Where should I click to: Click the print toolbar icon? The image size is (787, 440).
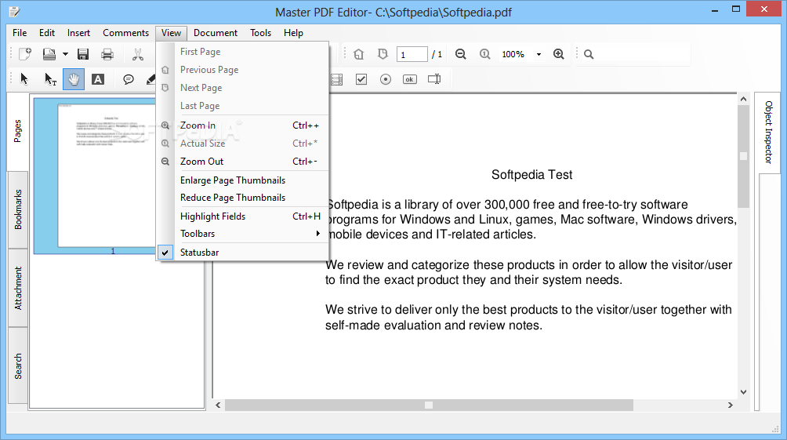(x=107, y=54)
